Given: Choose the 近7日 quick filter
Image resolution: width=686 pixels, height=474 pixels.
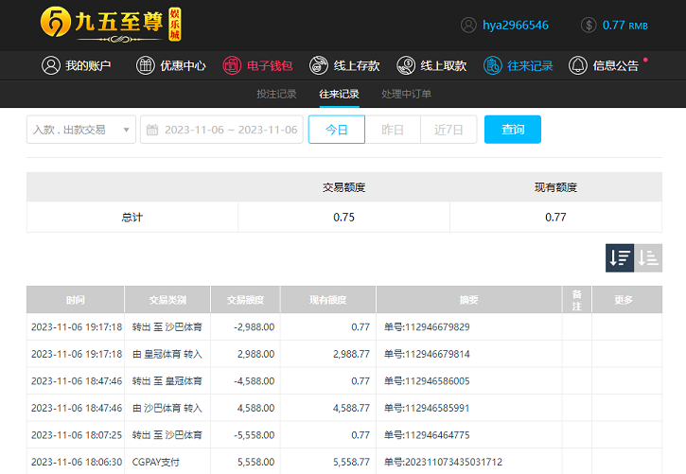Looking at the screenshot, I should pyautogui.click(x=449, y=130).
